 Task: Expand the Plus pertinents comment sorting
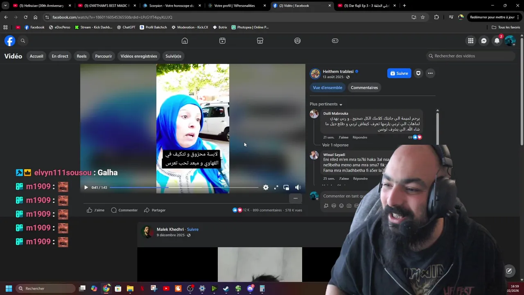[326, 104]
